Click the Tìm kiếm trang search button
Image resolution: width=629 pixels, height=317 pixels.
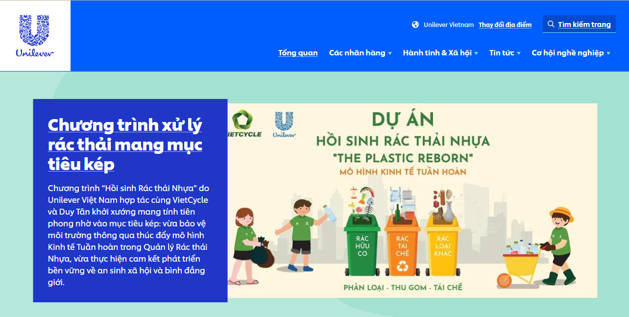[579, 24]
